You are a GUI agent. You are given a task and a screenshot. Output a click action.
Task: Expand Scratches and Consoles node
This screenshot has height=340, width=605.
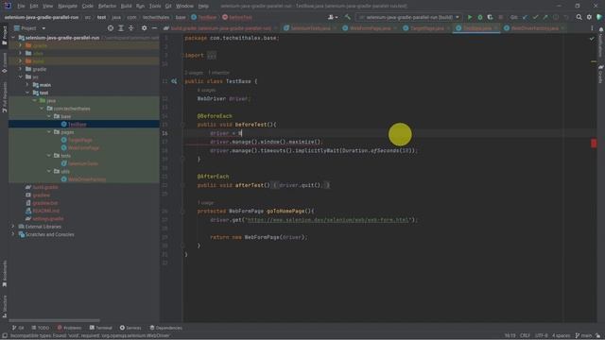(13, 234)
